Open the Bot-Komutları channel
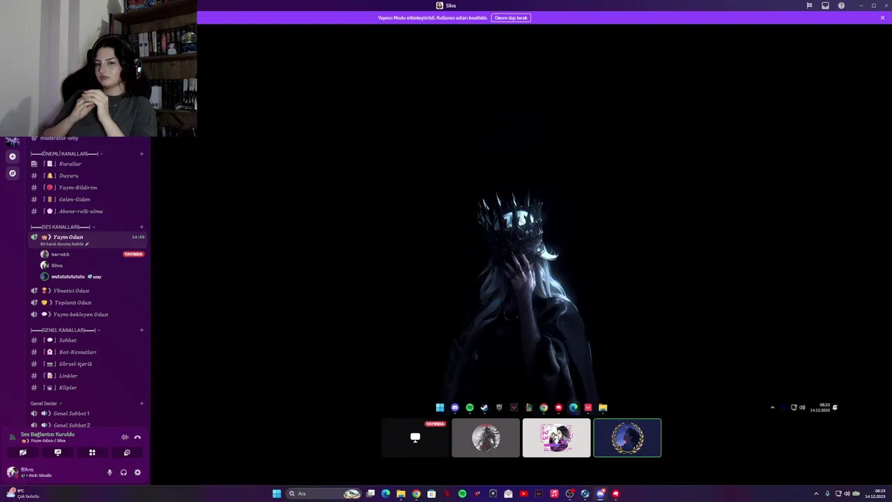Image resolution: width=892 pixels, height=502 pixels. click(87, 352)
